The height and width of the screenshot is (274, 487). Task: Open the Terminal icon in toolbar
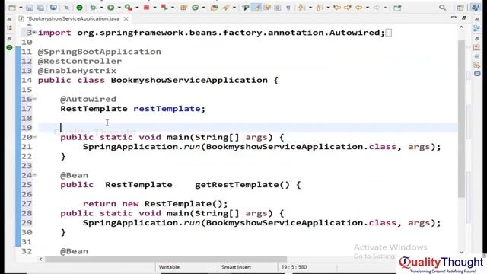pyautogui.click(x=53, y=7)
